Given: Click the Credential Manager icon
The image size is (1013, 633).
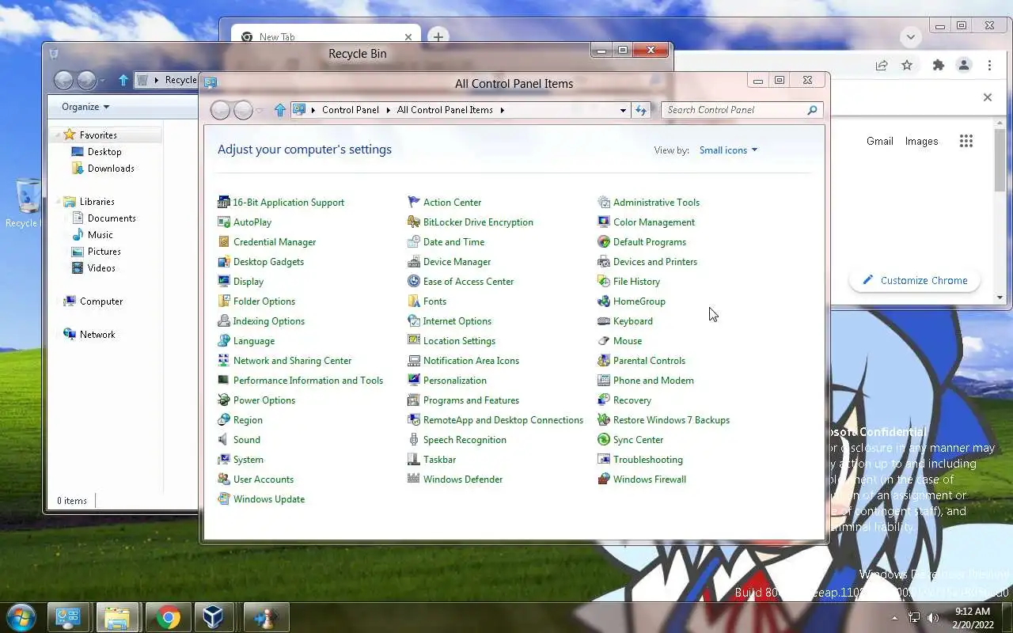Looking at the screenshot, I should 224,242.
